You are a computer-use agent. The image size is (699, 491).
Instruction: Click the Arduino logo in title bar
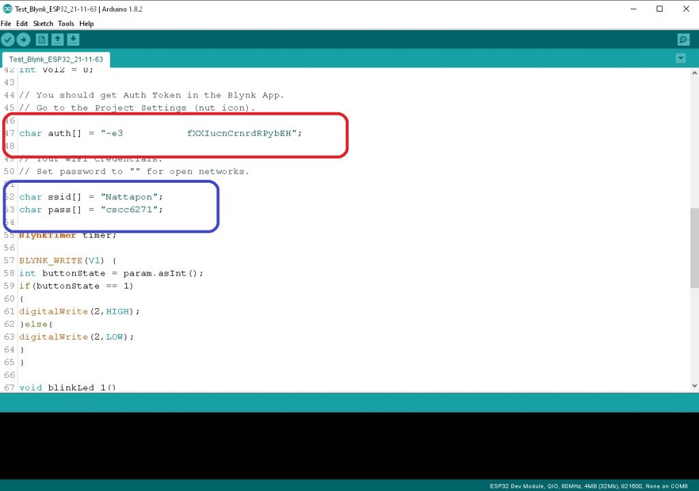click(x=7, y=8)
